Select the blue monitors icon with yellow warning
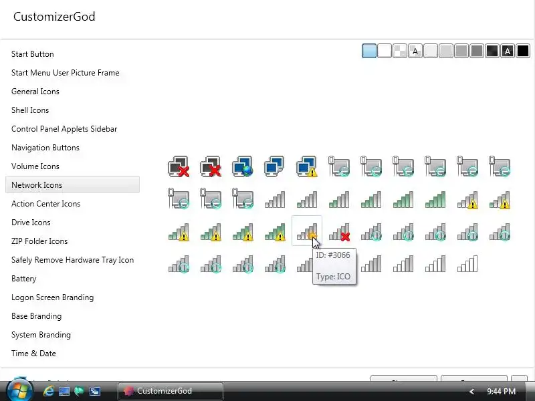This screenshot has height=401, width=535. 307,166
